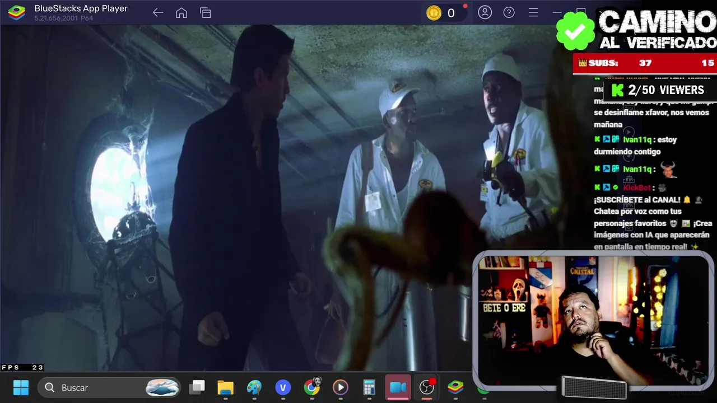Click the bull emote in Ivan11q's message
The image size is (717, 403).
tap(668, 169)
